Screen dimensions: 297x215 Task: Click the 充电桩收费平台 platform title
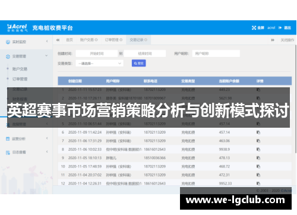[x=53, y=28]
